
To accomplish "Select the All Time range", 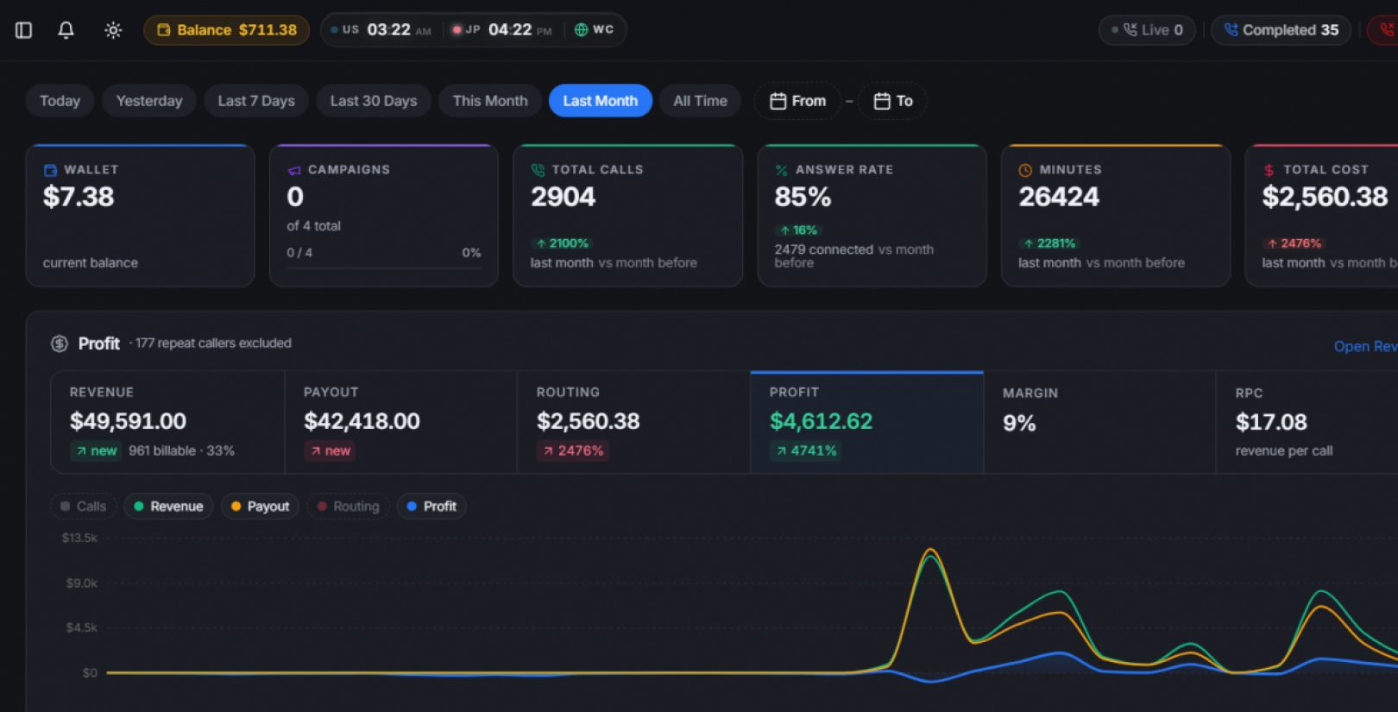I will pyautogui.click(x=701, y=101).
